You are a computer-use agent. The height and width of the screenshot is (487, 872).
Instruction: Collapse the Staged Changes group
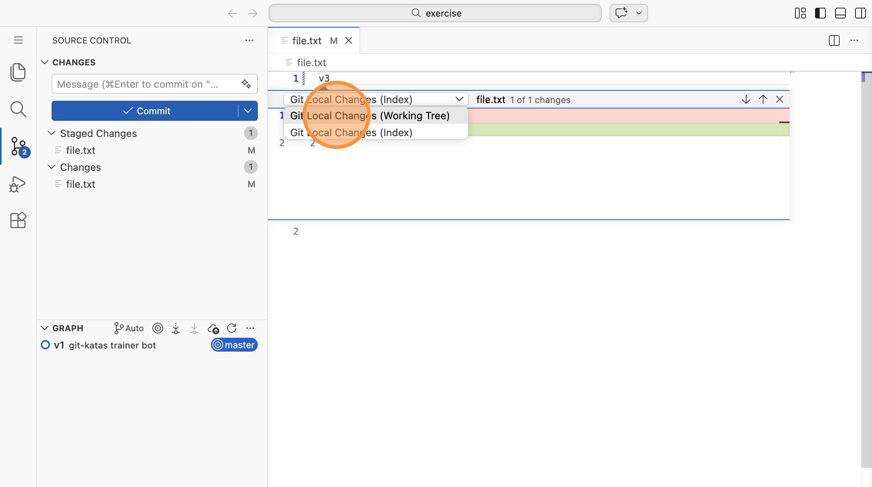pos(52,133)
